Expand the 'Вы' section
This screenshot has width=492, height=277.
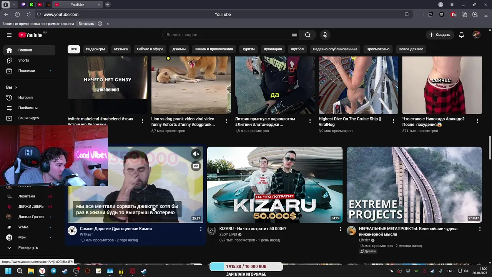point(12,87)
